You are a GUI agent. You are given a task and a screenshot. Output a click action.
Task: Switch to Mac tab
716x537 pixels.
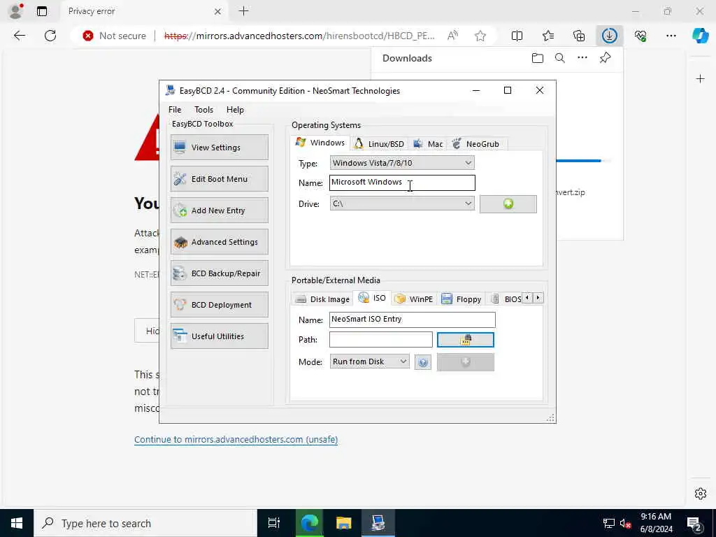tap(428, 144)
